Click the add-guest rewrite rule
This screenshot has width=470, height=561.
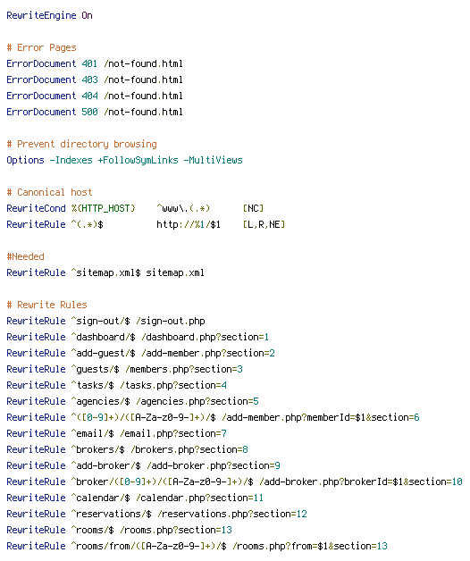(140, 354)
